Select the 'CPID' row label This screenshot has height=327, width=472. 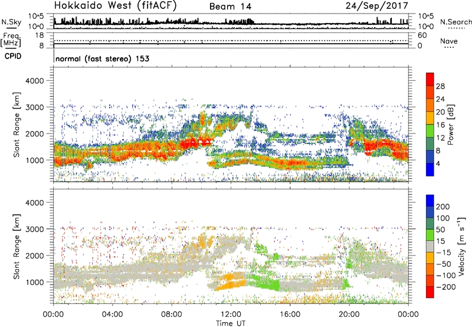13,56
